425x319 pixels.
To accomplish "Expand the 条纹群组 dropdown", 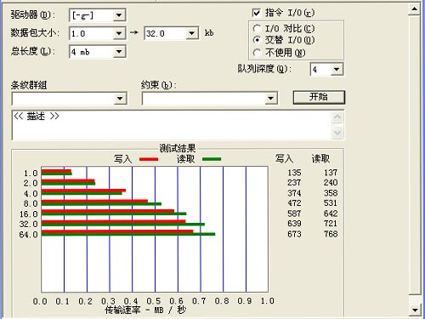I will [x=120, y=99].
